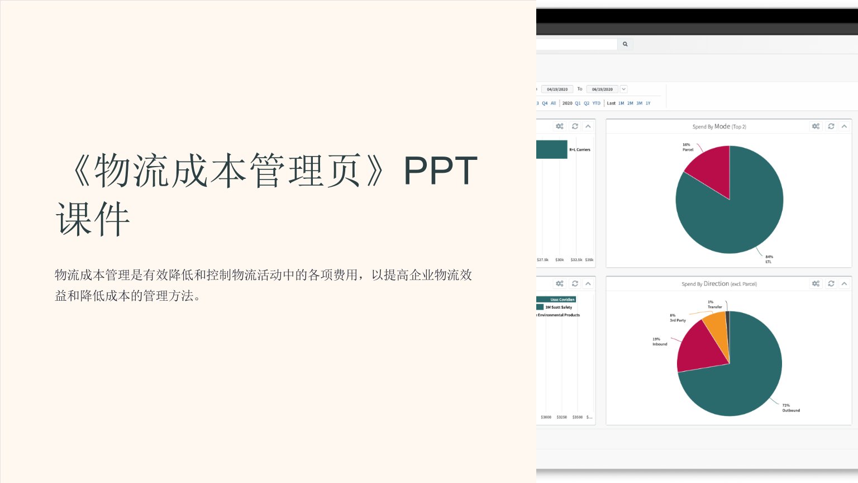Screen dimensions: 858x483
Task: Click the $30k axis value
Action: (560, 260)
